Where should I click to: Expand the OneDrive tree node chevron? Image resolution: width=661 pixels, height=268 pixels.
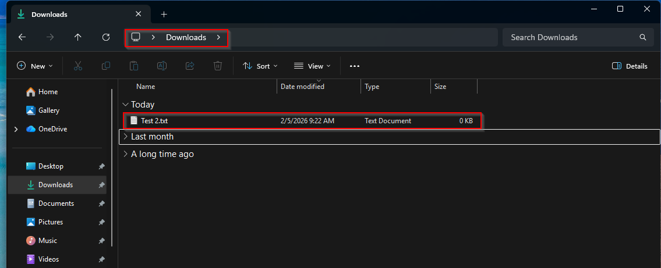[16, 129]
